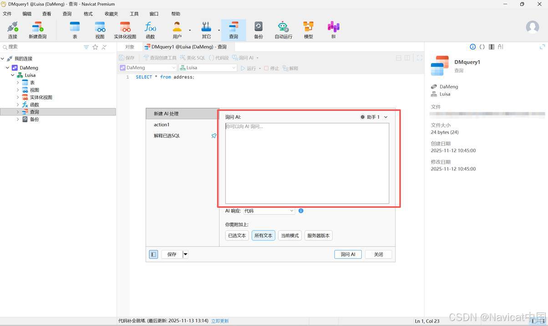Show the code snippets parentheses panel icon
548x326 pixels.
[x=482, y=47]
